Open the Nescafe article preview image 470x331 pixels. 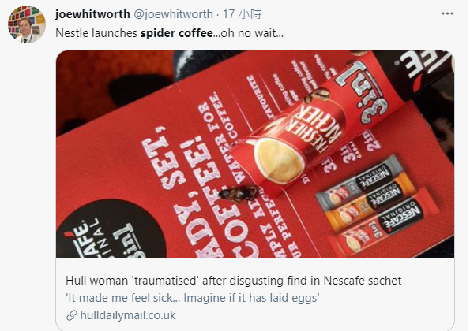[x=255, y=154]
